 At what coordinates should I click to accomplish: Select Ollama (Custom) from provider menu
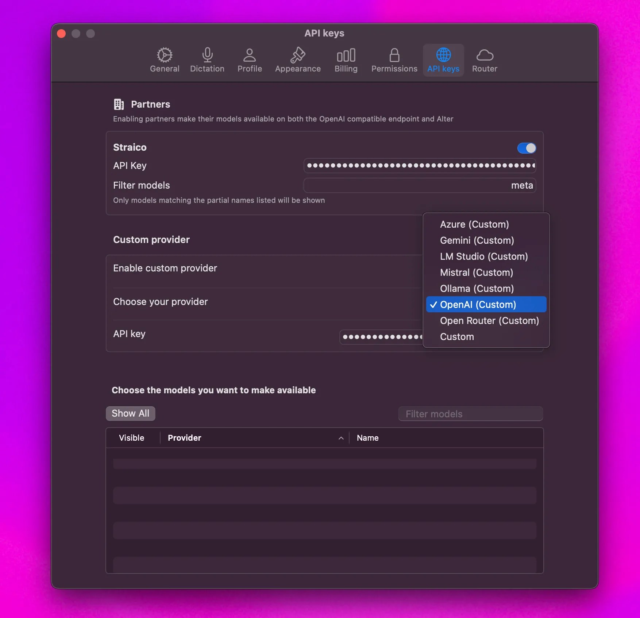click(477, 288)
